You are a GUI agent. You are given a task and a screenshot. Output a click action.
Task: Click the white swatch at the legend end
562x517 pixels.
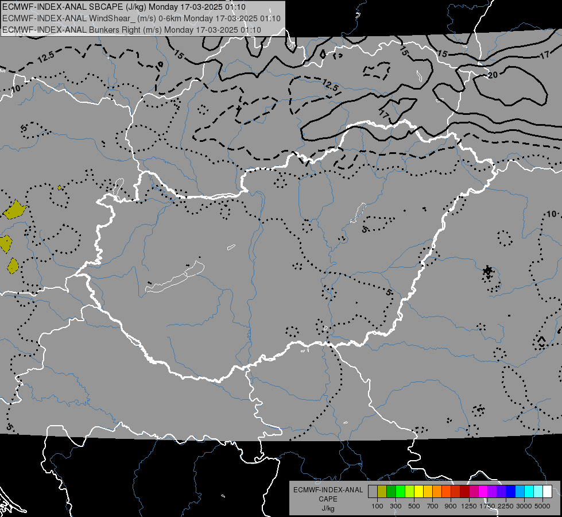[547, 491]
